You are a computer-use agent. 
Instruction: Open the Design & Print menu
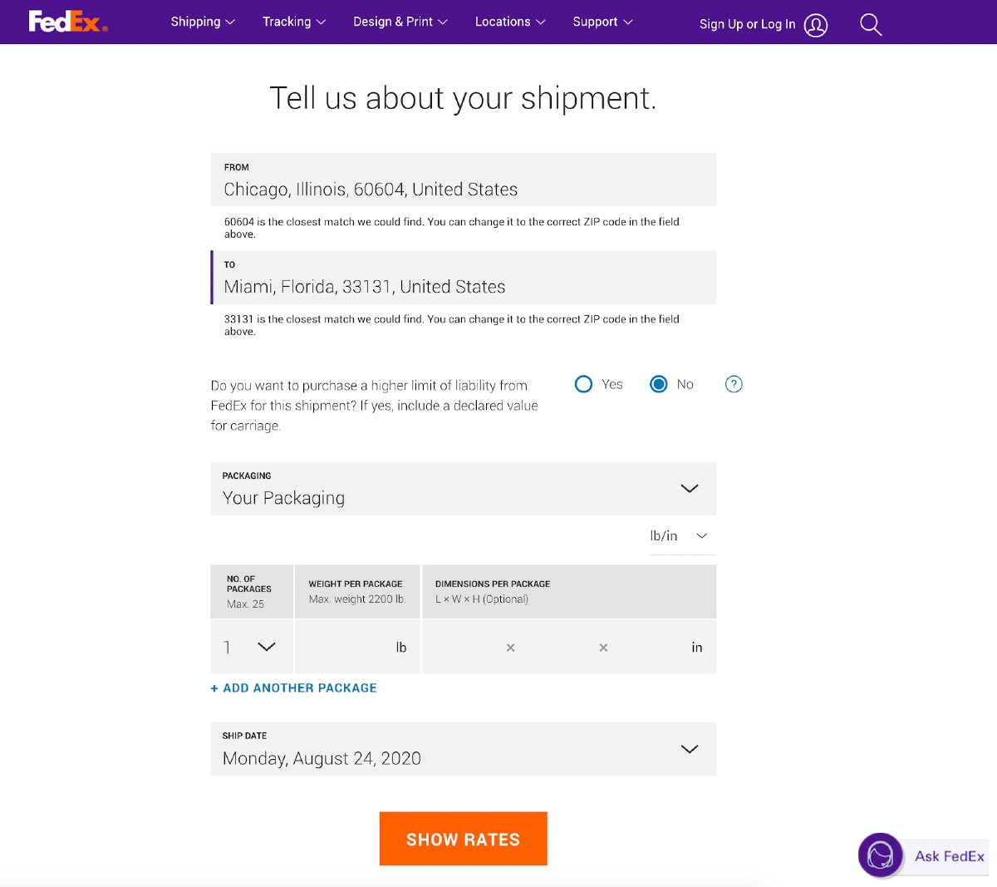pos(400,22)
